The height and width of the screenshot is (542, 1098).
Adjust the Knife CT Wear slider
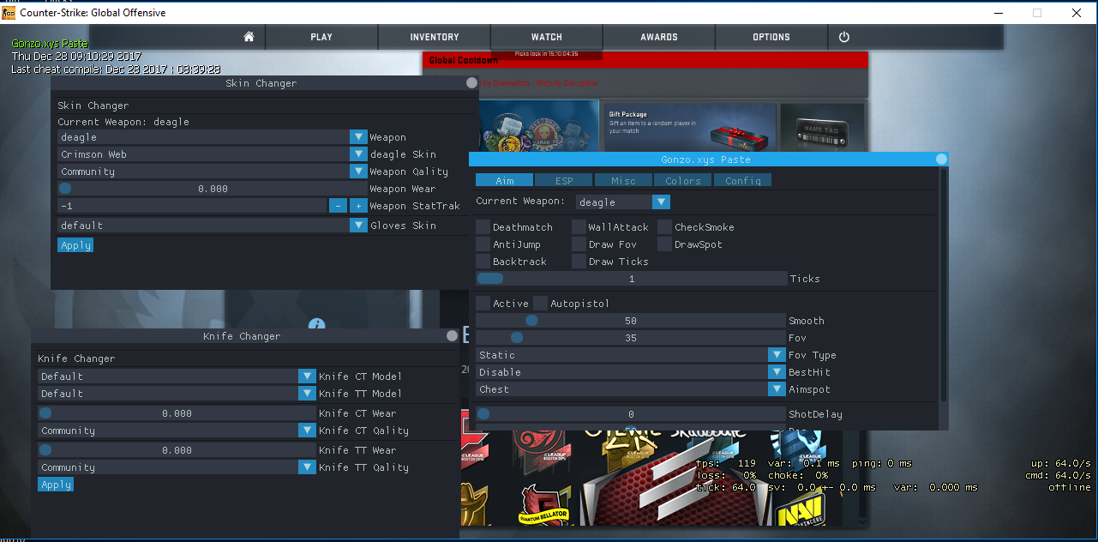[177, 413]
